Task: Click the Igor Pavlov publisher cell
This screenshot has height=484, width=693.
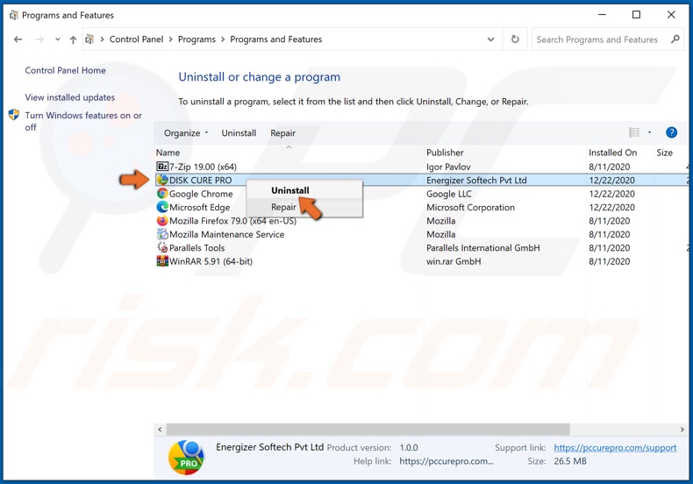Action: tap(448, 167)
